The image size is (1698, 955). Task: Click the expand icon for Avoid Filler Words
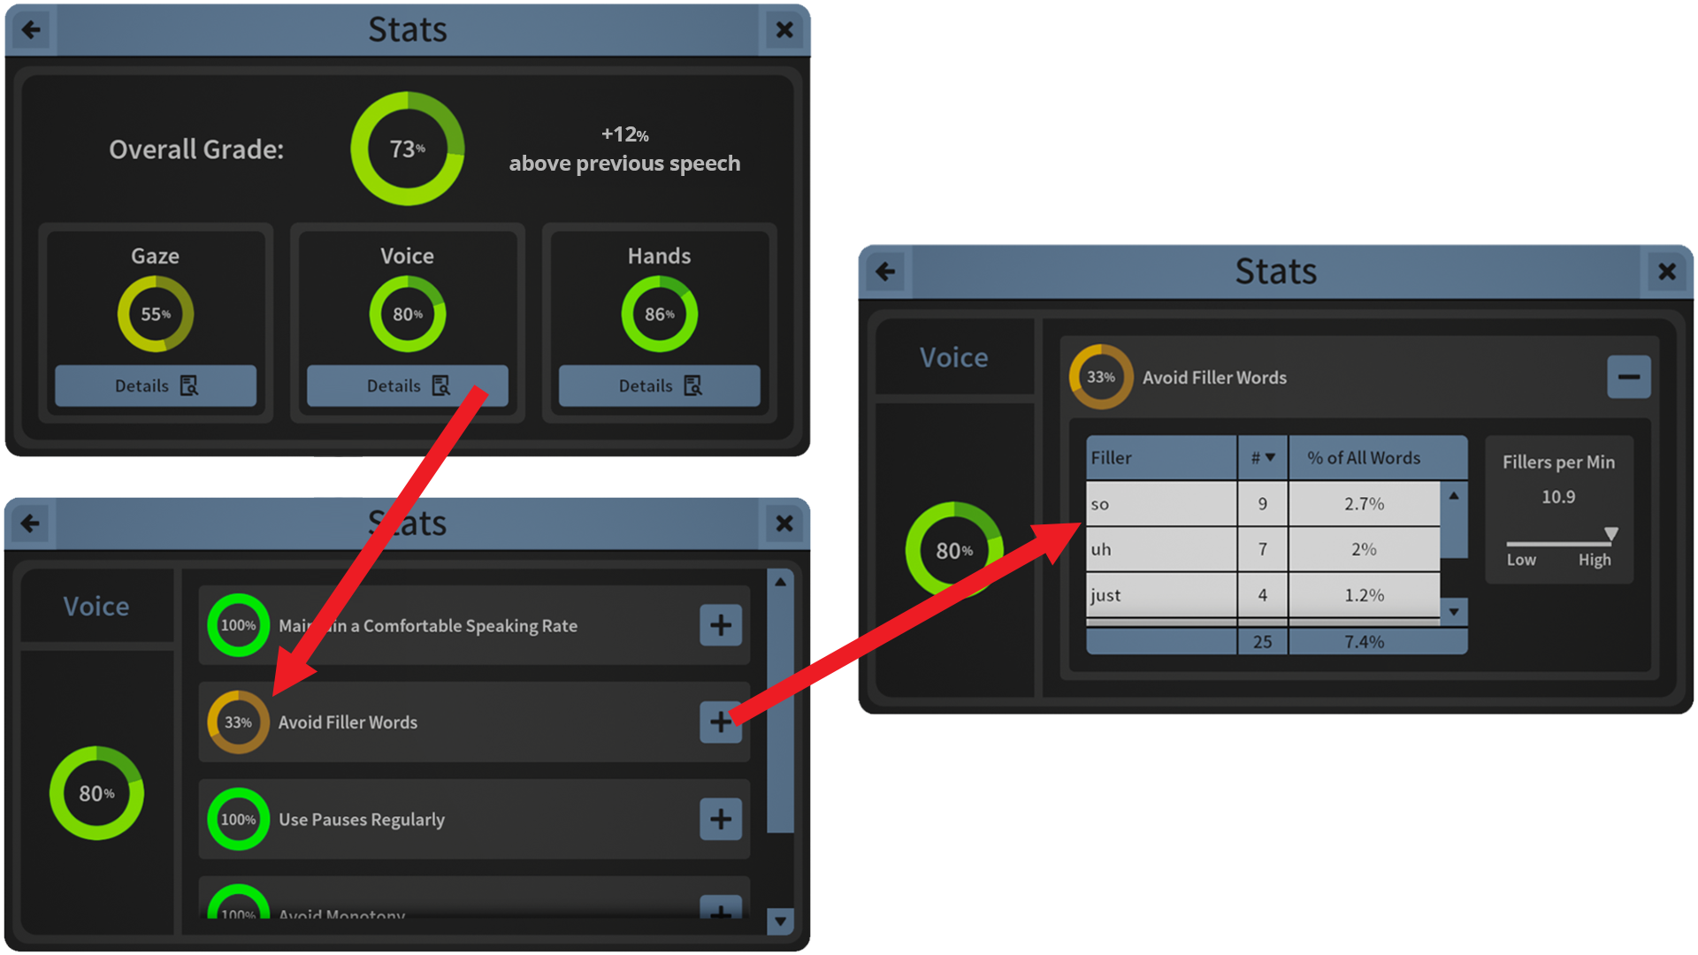[721, 720]
